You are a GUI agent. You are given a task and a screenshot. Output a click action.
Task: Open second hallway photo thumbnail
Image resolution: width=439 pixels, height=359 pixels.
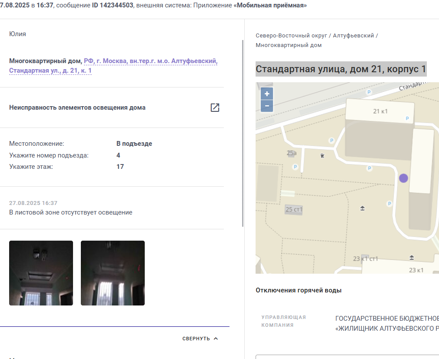[113, 273]
